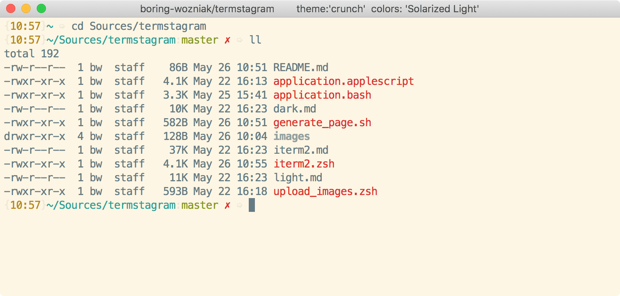Click the master branch label on last prompt
This screenshot has width=620, height=296.
click(x=200, y=205)
